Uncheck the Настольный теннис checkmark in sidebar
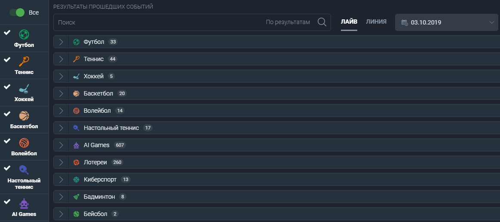Screen dimensions: 500x222 (x=7, y=168)
